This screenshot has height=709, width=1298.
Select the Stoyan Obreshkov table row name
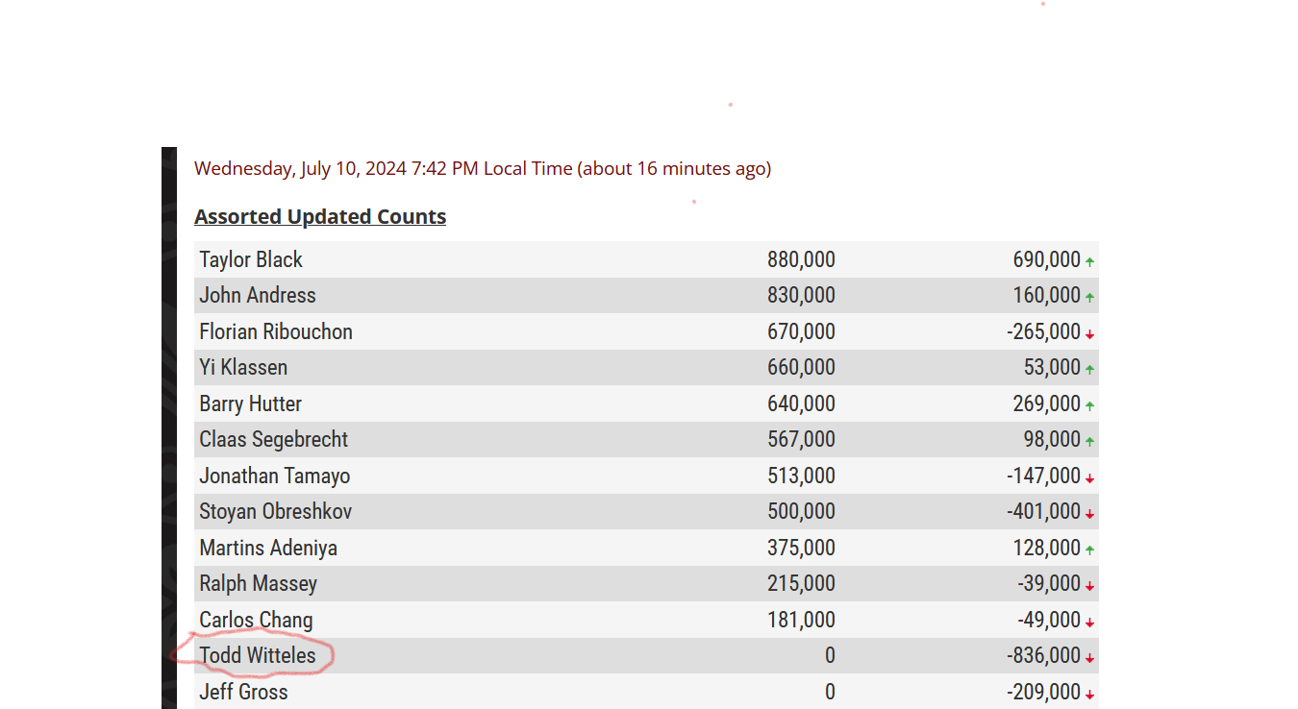[x=276, y=511]
